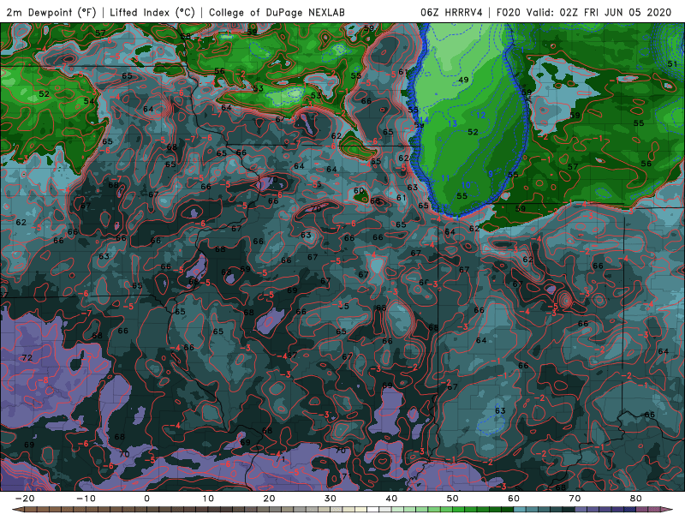The width and height of the screenshot is (685, 514).
Task: Click the 'Lifted Index (°C)' header label
Action: [x=152, y=13]
